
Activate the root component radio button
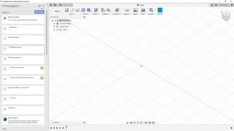(x=70, y=20)
